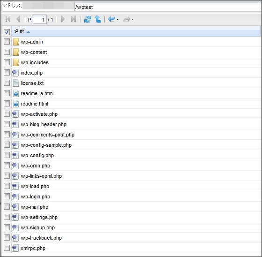Select the wp-settings.php file name
262x257 pixels.
click(x=39, y=217)
